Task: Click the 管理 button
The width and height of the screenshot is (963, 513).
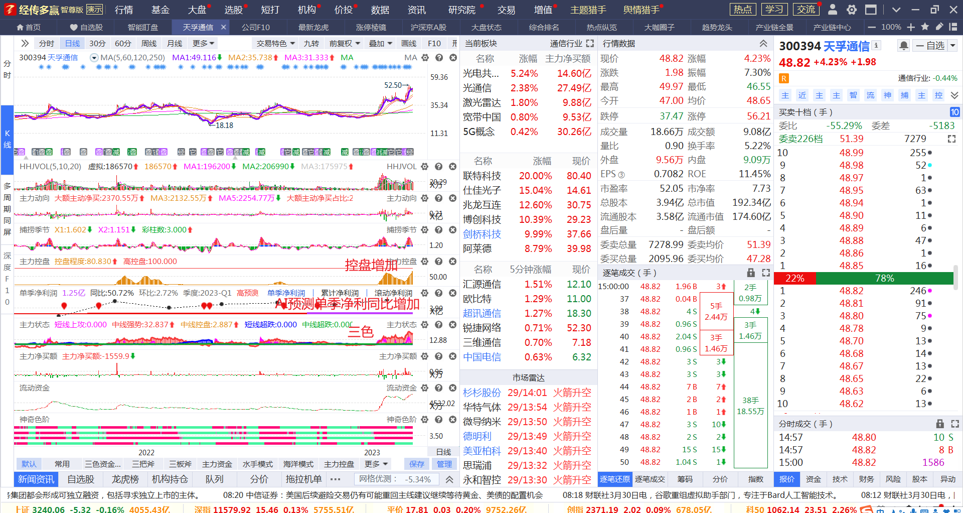Action: coord(444,464)
